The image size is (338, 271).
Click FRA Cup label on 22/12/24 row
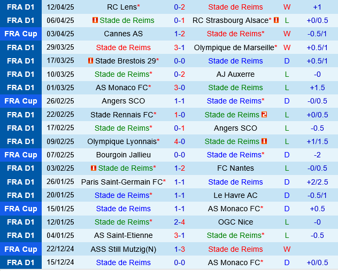[x=21, y=249]
